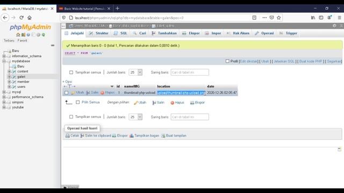
Task: Expand the information_schema database node
Action: coord(4,56)
